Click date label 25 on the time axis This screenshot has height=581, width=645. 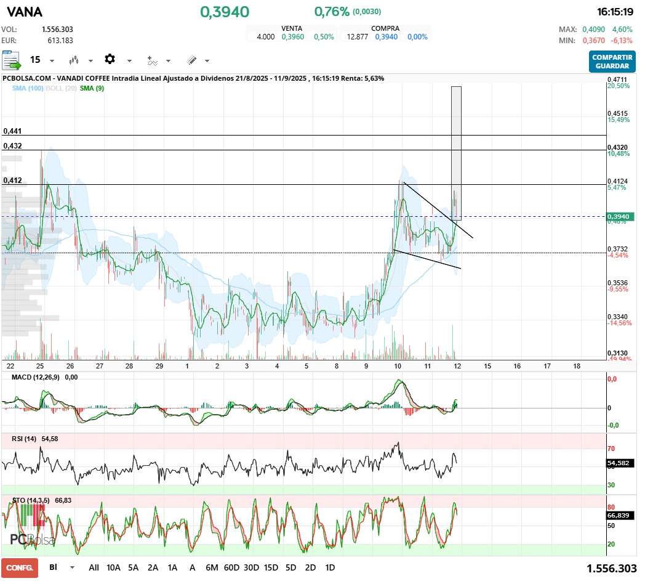pos(40,366)
